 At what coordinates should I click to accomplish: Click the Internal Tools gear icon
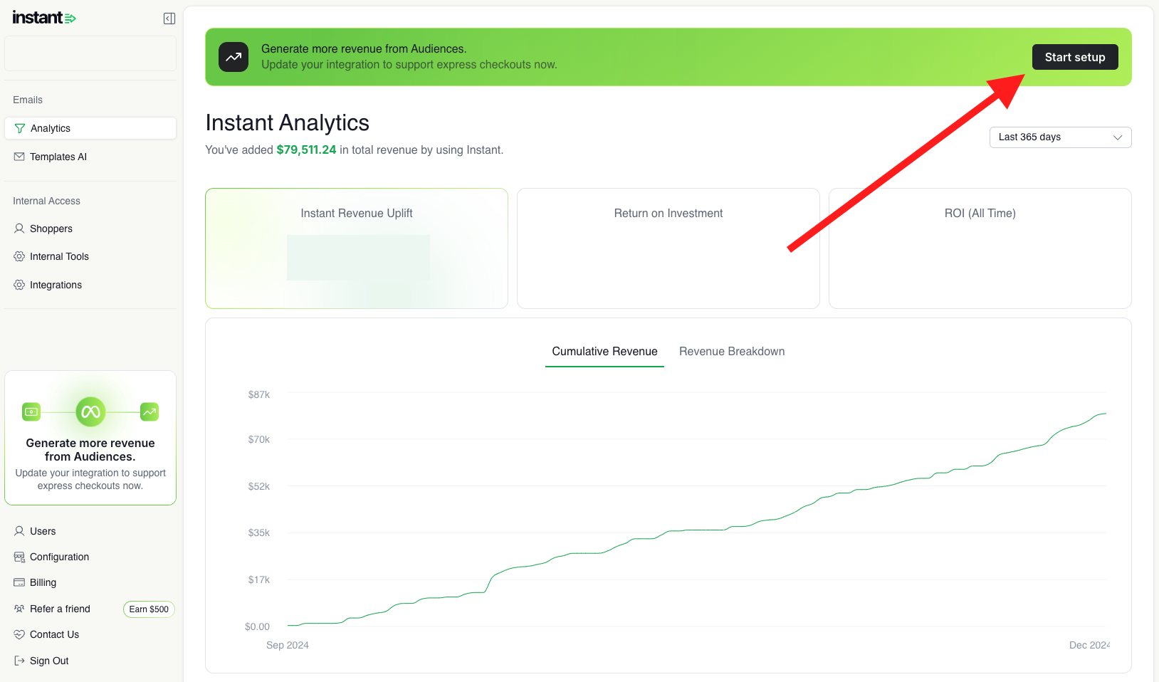click(x=19, y=256)
